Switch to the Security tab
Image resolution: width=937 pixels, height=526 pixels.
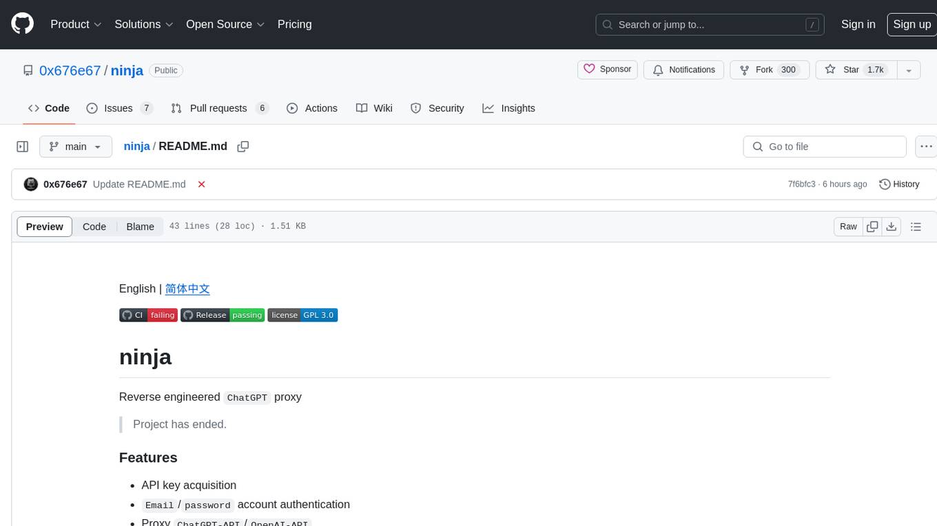click(437, 108)
